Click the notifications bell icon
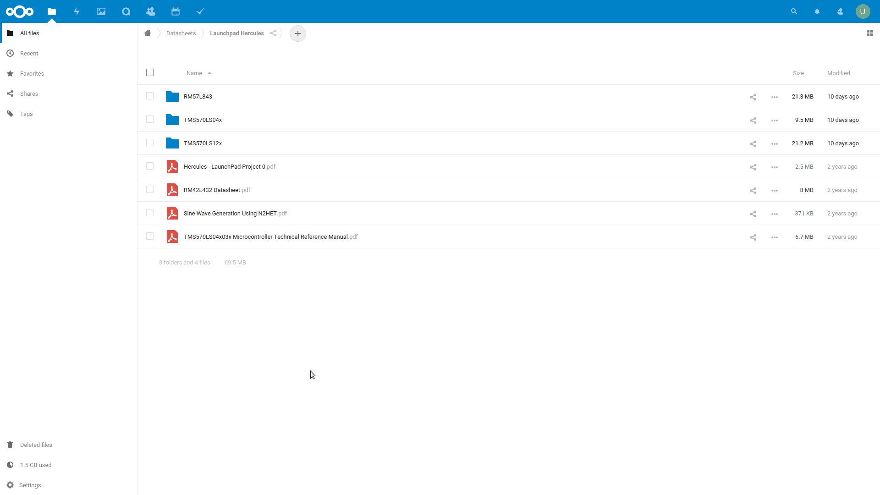This screenshot has height=495, width=880. pos(817,11)
